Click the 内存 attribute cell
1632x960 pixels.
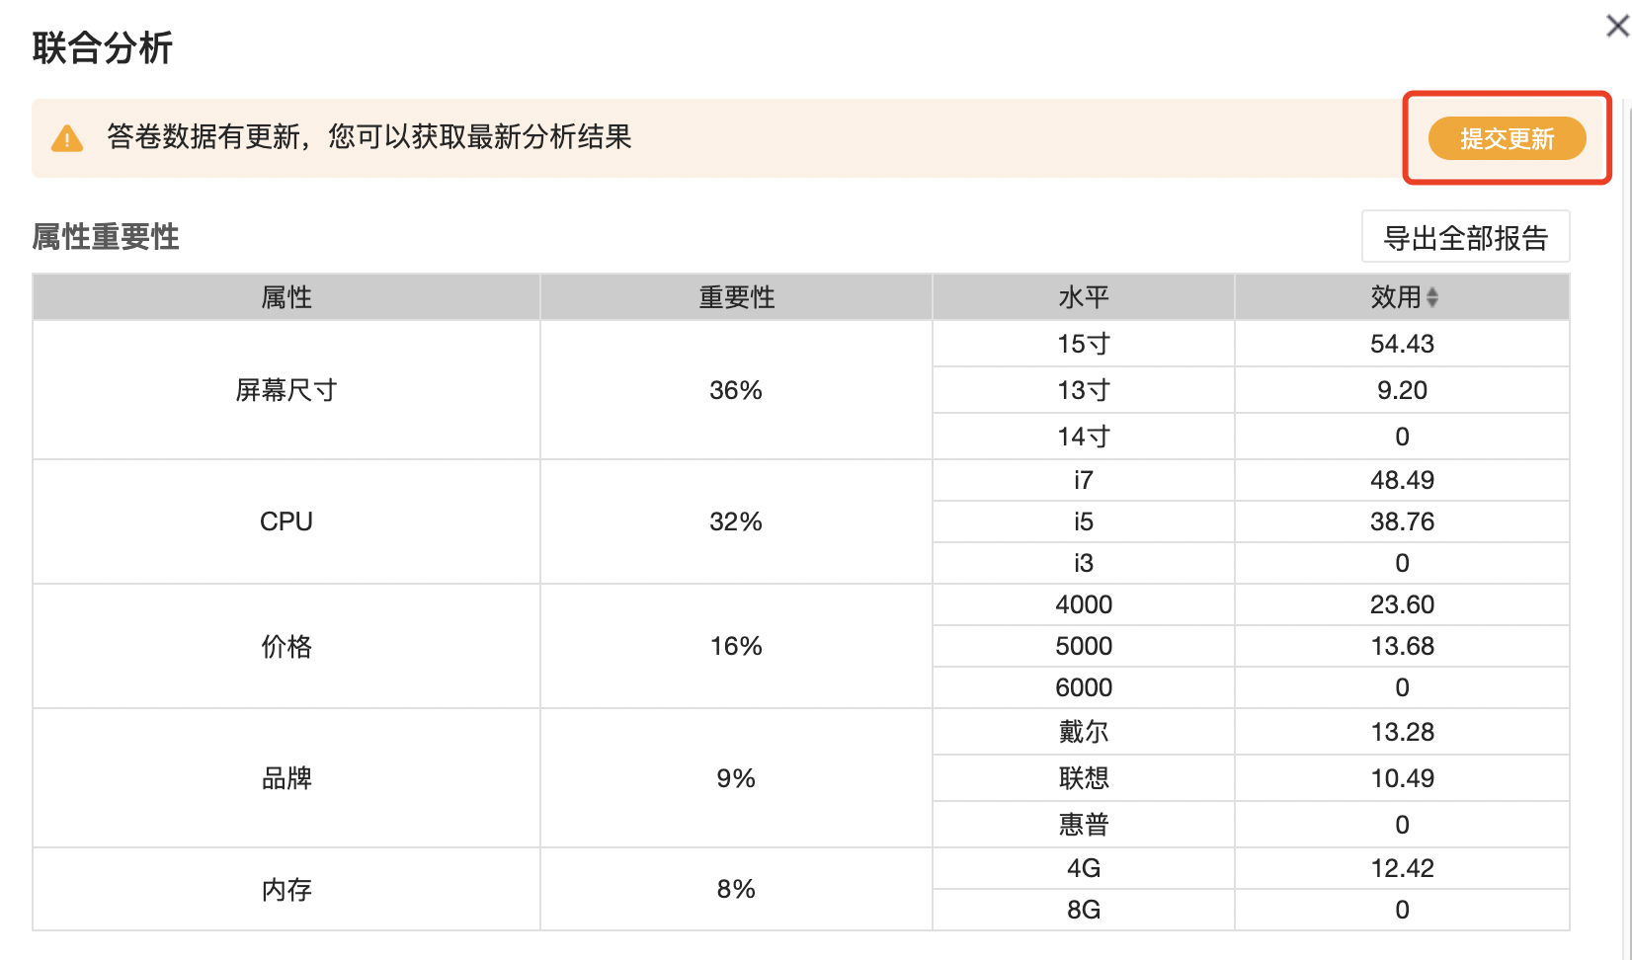tap(286, 889)
